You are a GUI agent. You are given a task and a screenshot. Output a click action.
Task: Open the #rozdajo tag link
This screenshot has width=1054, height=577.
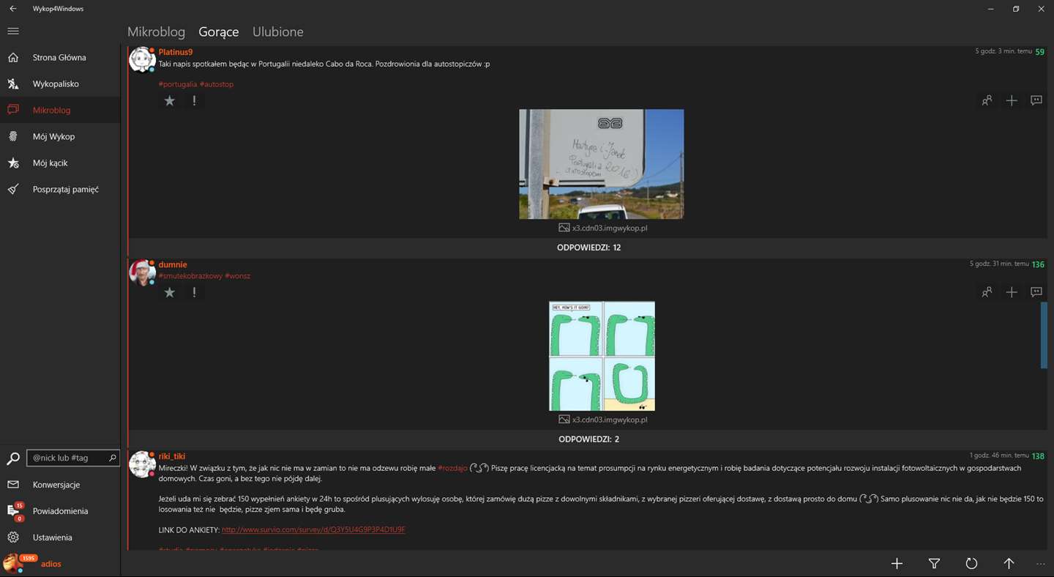click(452, 468)
